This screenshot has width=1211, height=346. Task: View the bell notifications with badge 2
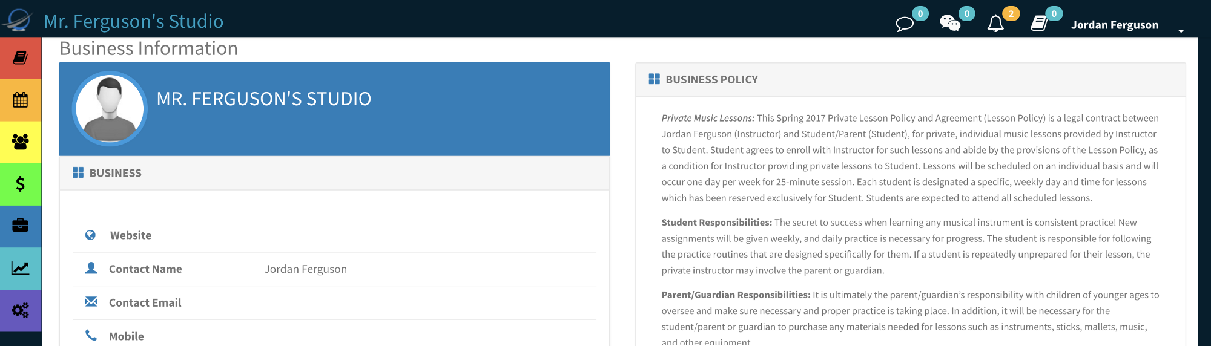995,24
